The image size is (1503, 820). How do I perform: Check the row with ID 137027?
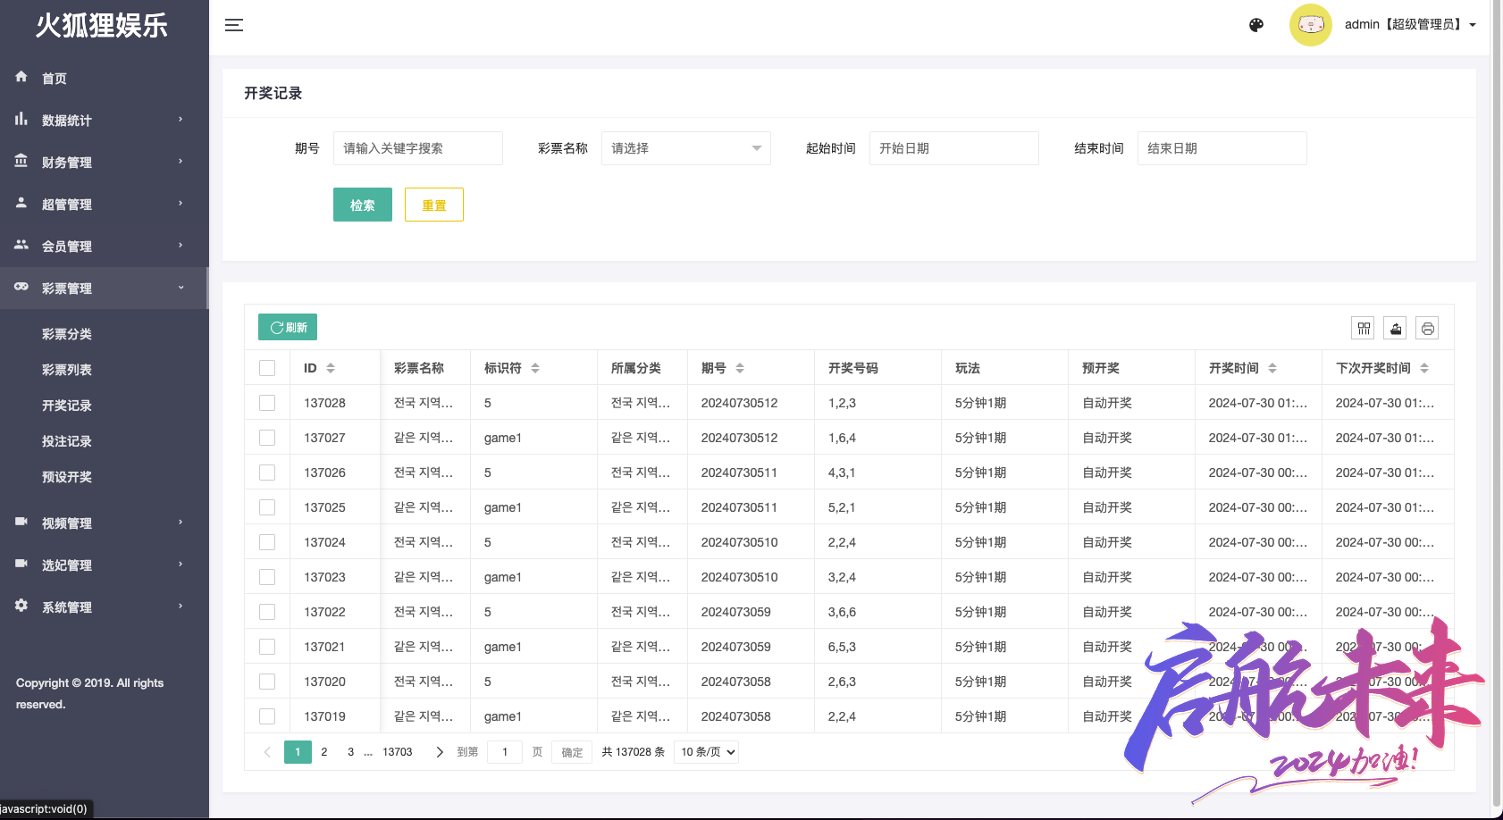pyautogui.click(x=267, y=438)
